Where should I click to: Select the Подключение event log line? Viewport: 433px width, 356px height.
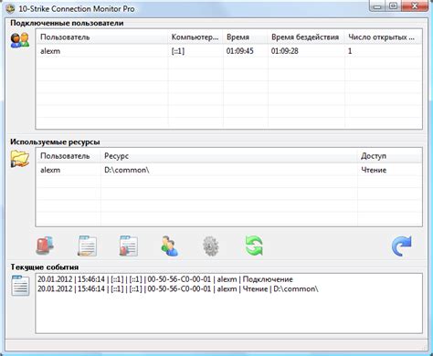coord(165,279)
